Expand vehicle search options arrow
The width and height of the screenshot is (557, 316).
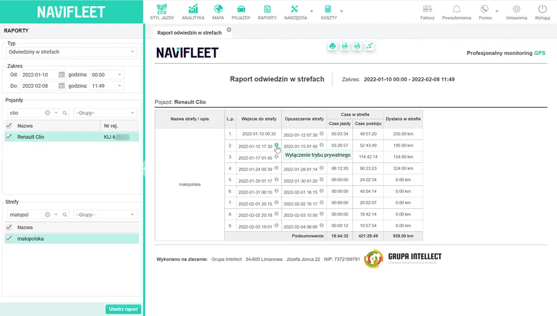pos(56,113)
